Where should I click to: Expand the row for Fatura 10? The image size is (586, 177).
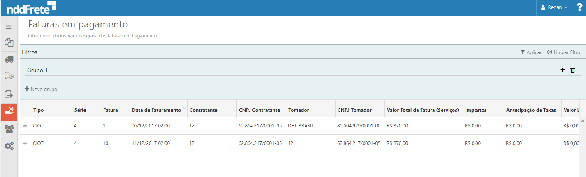point(25,143)
